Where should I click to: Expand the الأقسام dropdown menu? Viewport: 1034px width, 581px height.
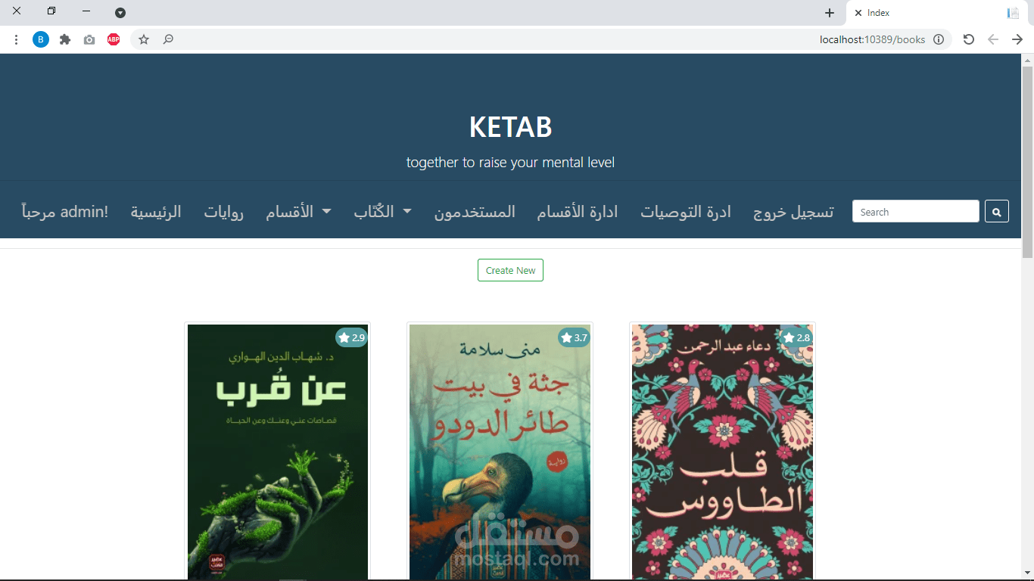(298, 212)
